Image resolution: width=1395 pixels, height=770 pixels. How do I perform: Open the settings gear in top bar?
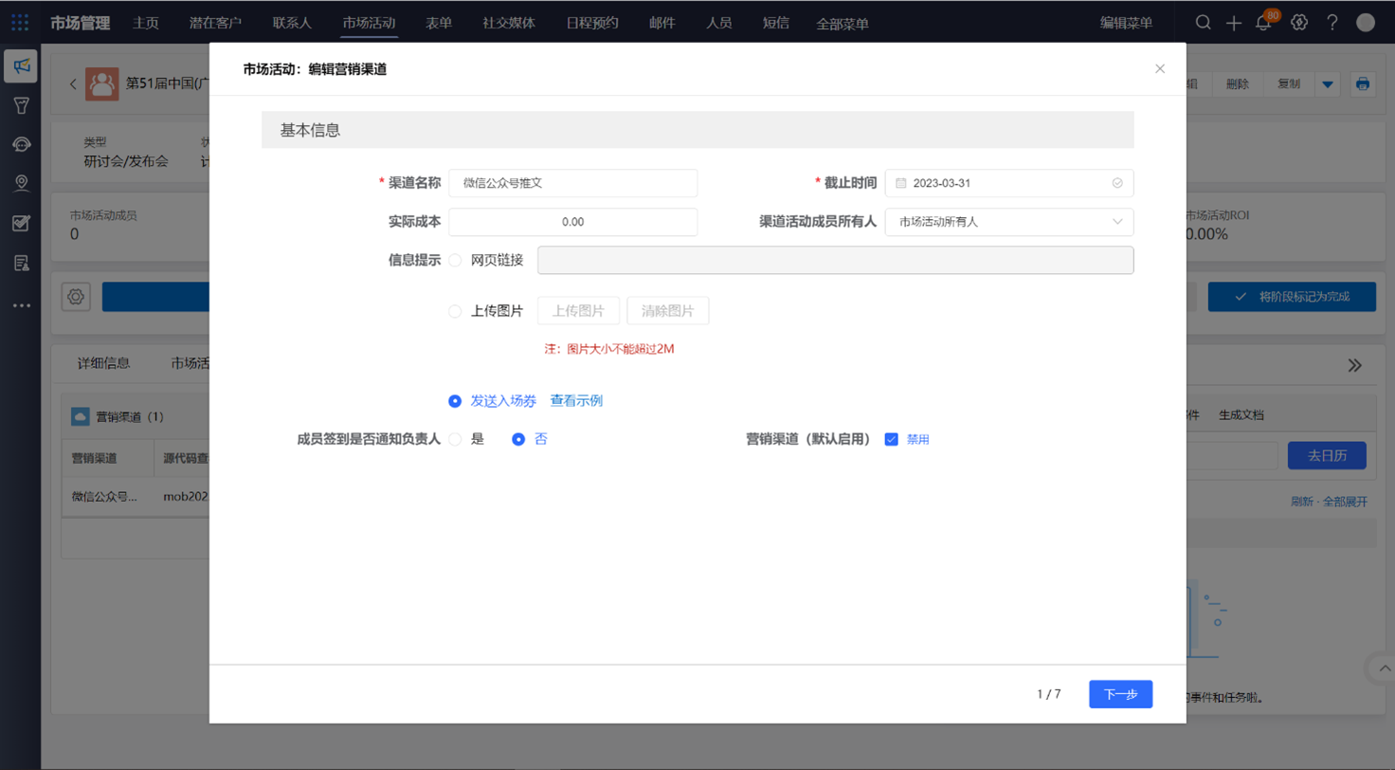[1299, 23]
